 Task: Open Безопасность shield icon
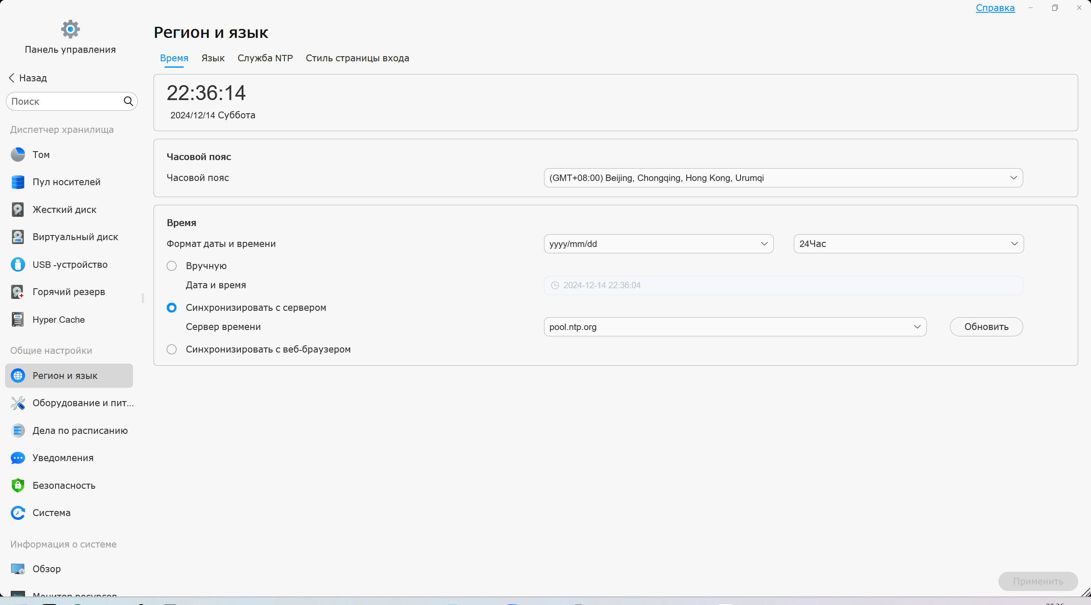click(18, 485)
